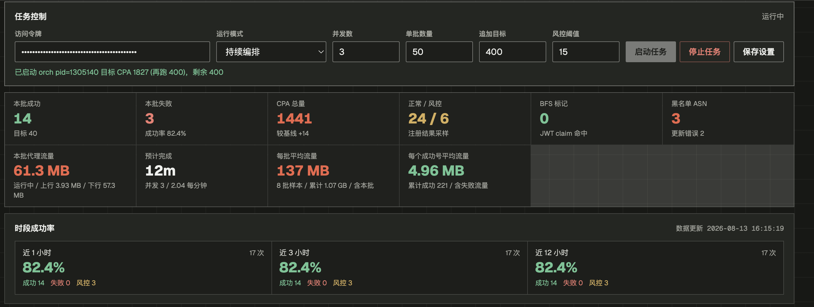The image size is (814, 307).
Task: Focus the 并发数 field containing 3
Action: coord(366,52)
